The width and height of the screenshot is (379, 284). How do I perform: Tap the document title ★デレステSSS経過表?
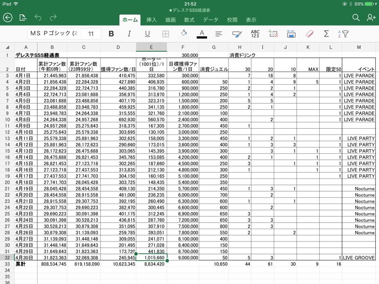pos(189,10)
